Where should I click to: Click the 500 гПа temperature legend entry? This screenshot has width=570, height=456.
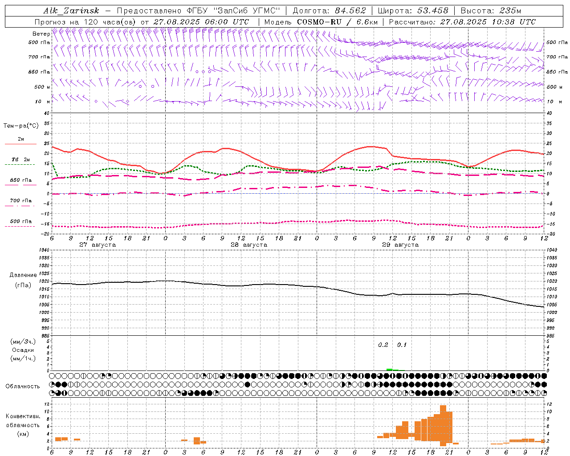21,221
